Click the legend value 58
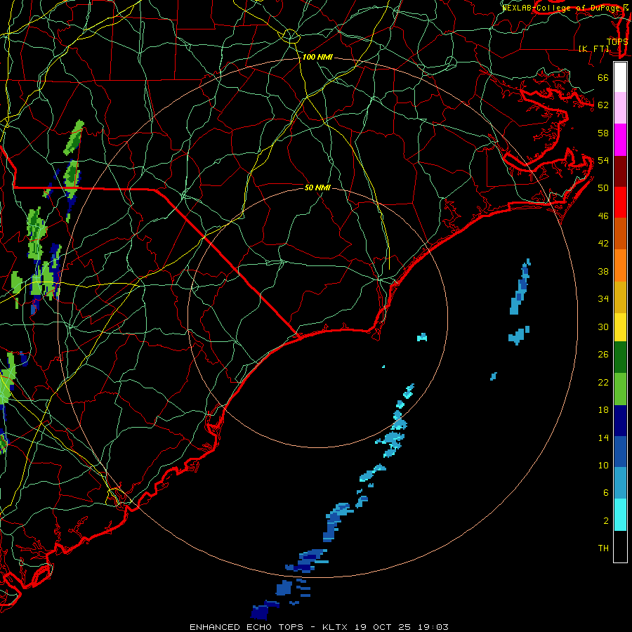 point(603,133)
